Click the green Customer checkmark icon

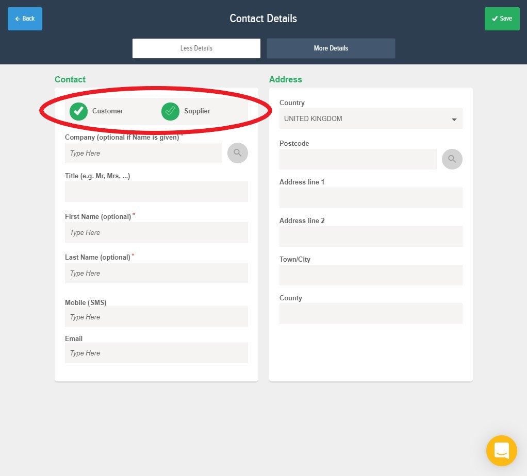click(78, 111)
